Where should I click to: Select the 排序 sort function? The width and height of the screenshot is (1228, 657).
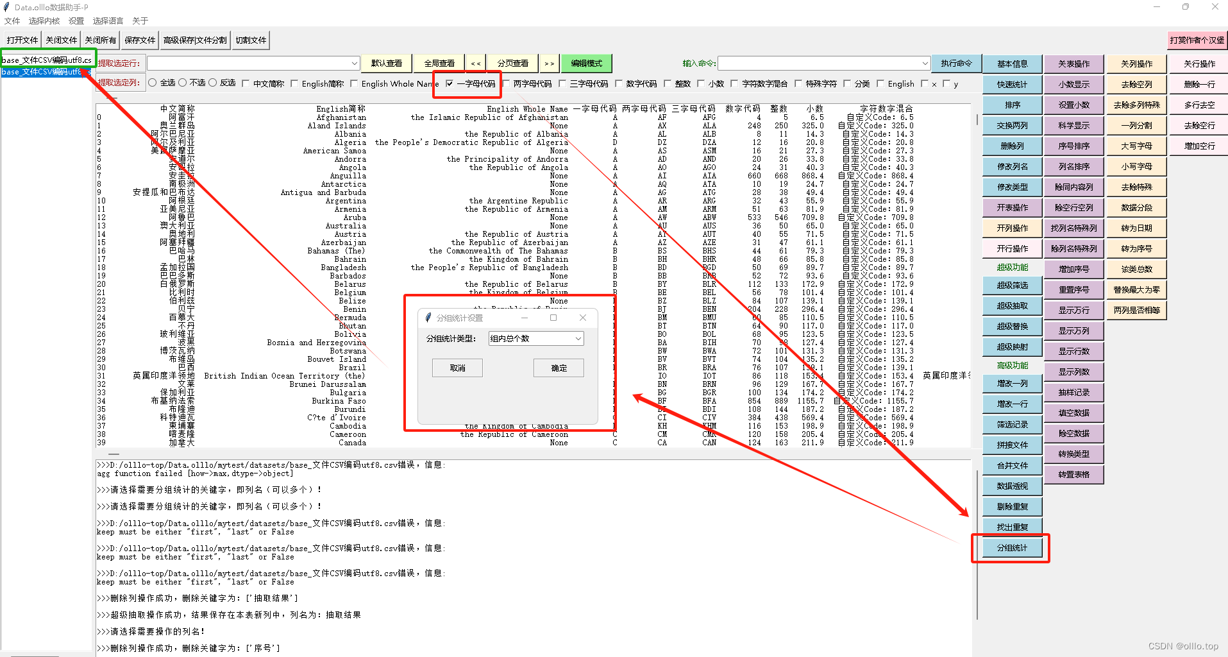pyautogui.click(x=1011, y=104)
